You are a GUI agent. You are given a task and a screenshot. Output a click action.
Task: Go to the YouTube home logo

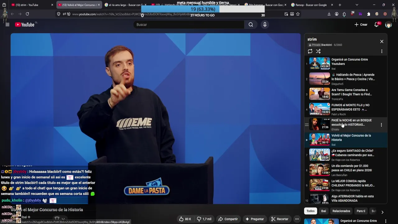(x=25, y=25)
